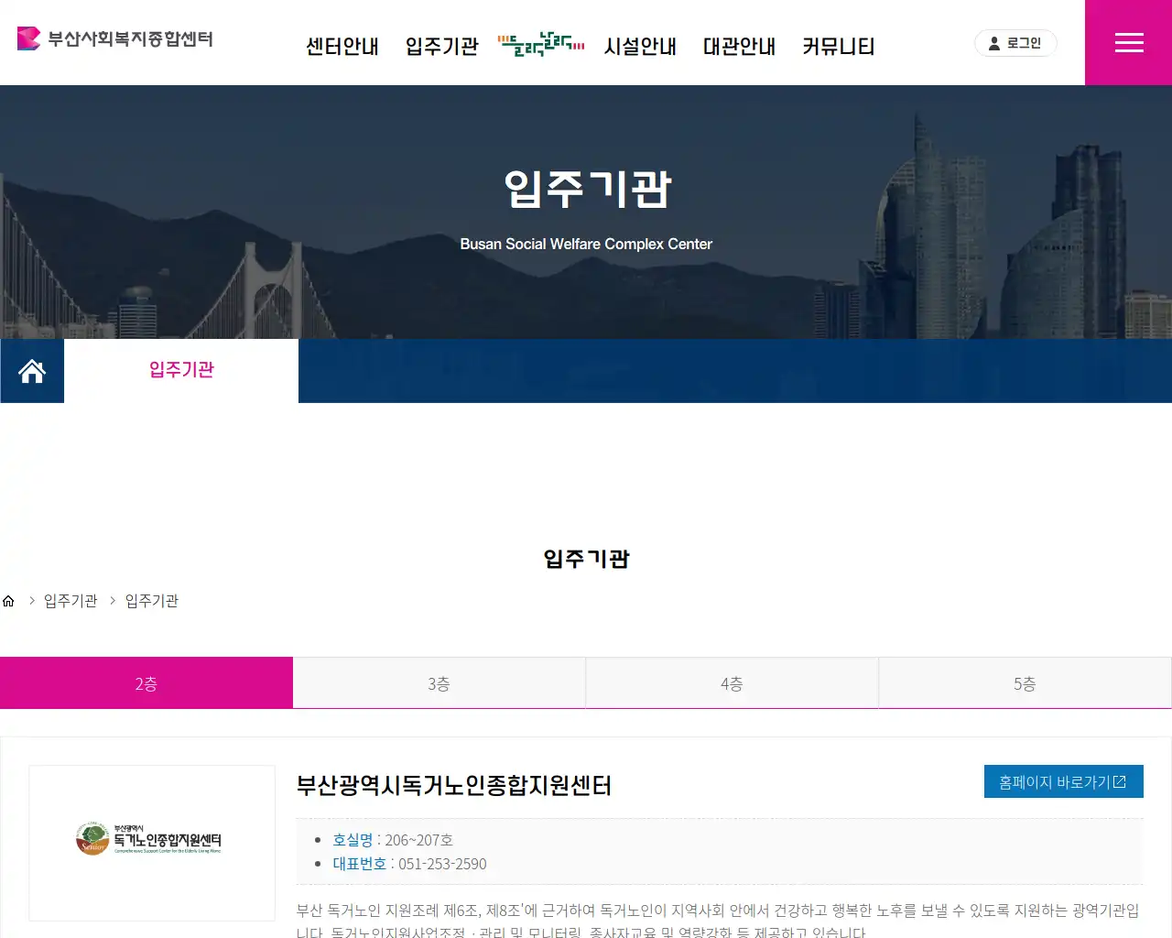Click the home icon in the breadcrumb trail

click(x=8, y=600)
